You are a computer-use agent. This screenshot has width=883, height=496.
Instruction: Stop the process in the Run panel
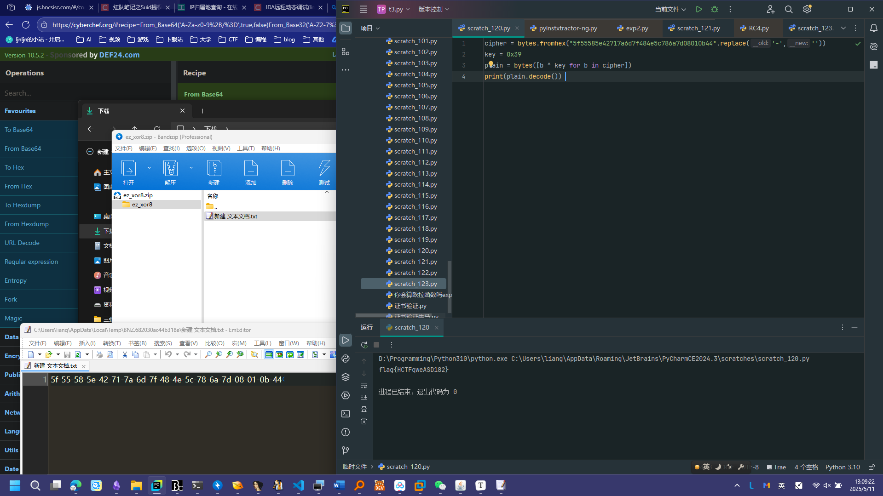376,345
